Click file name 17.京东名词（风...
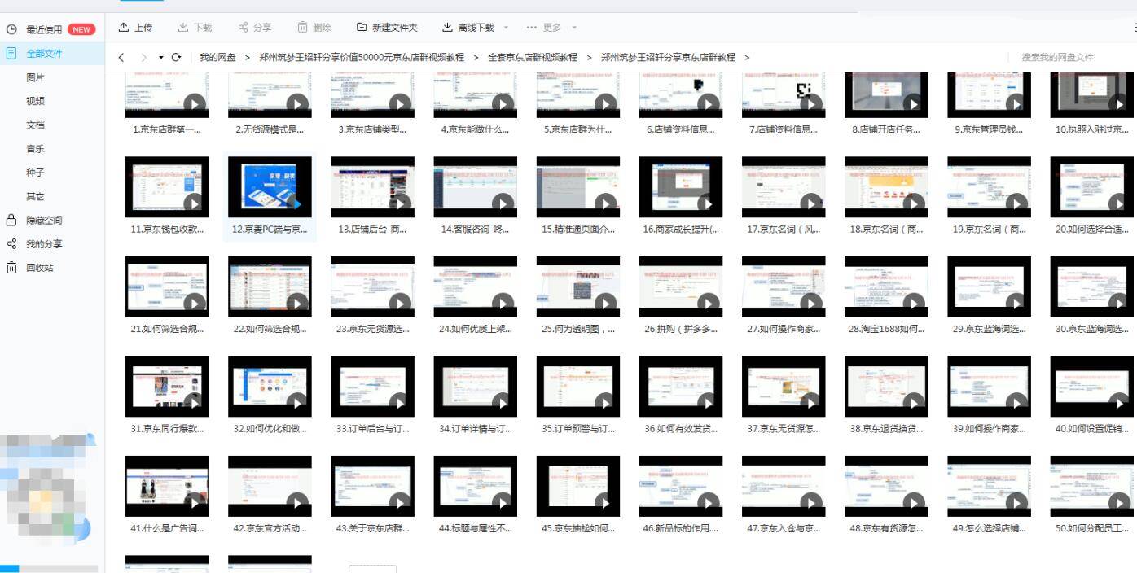 click(784, 230)
